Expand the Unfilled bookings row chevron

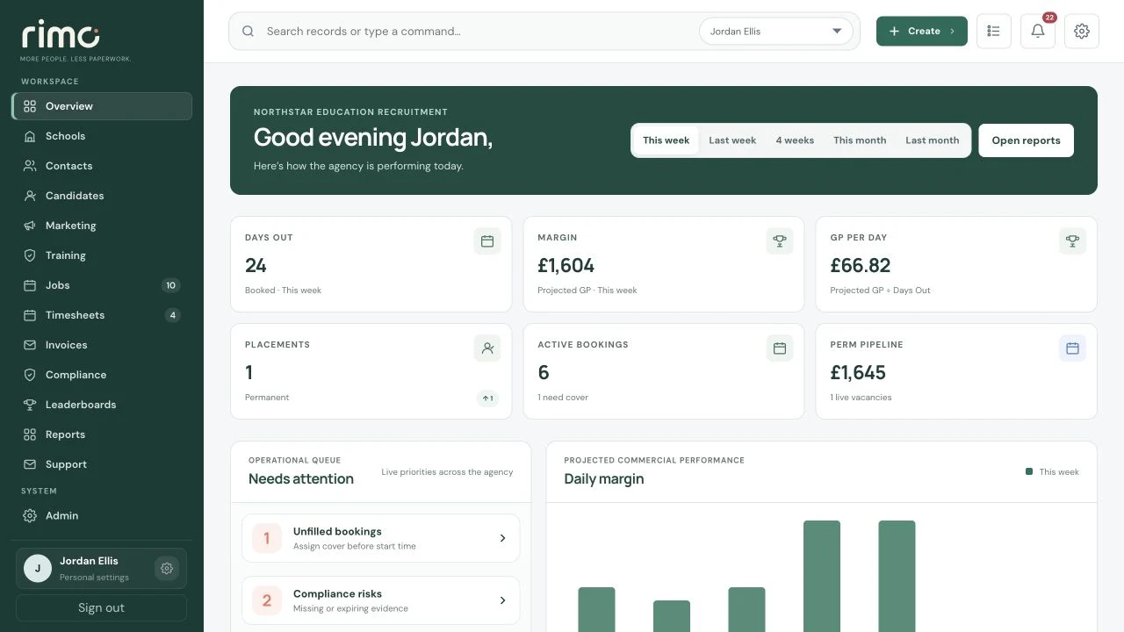pos(502,538)
